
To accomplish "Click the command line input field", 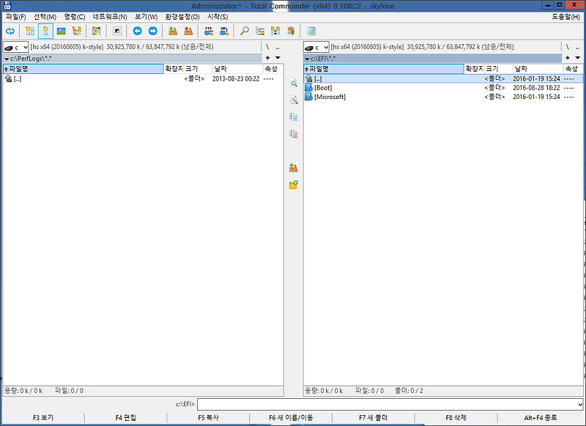I will pos(387,404).
